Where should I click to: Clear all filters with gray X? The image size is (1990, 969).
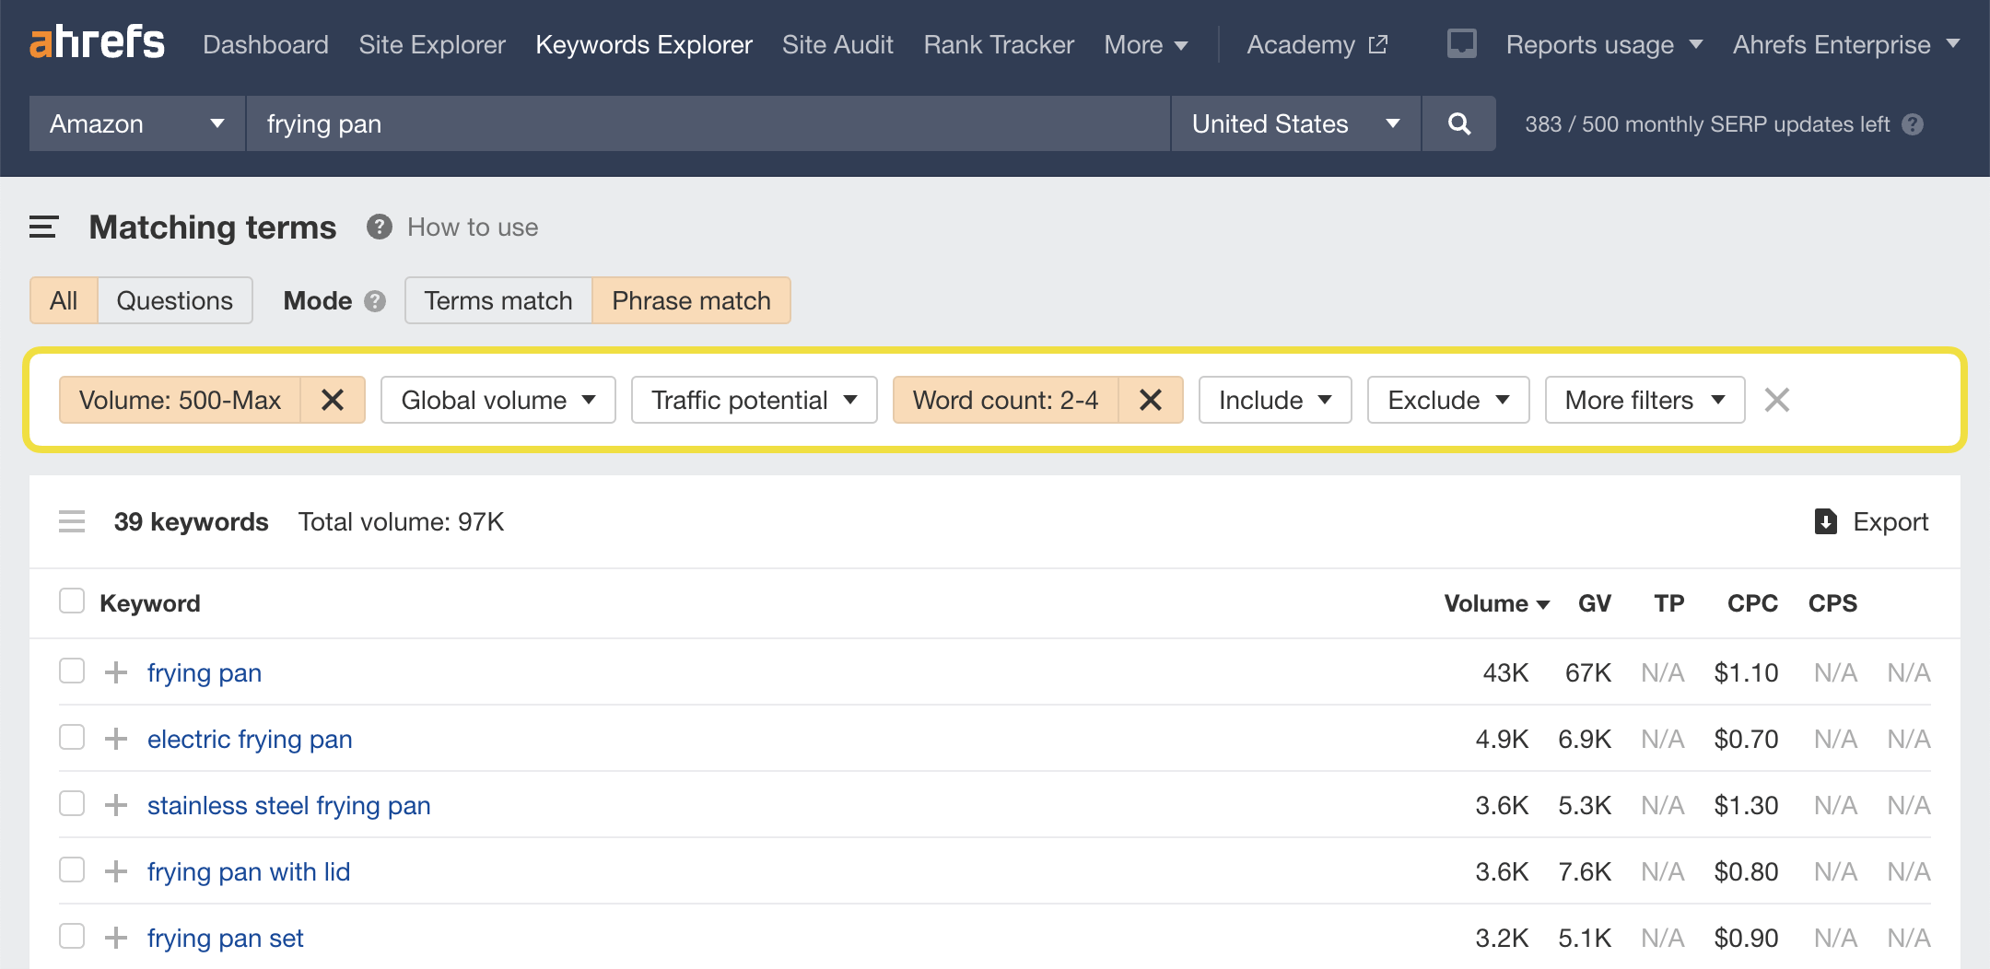tap(1776, 400)
